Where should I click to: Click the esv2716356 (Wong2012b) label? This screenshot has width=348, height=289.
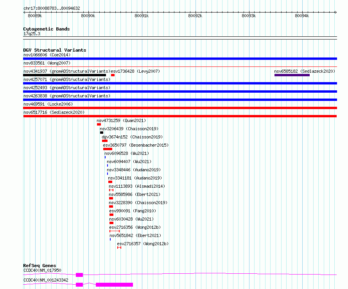tap(135, 227)
